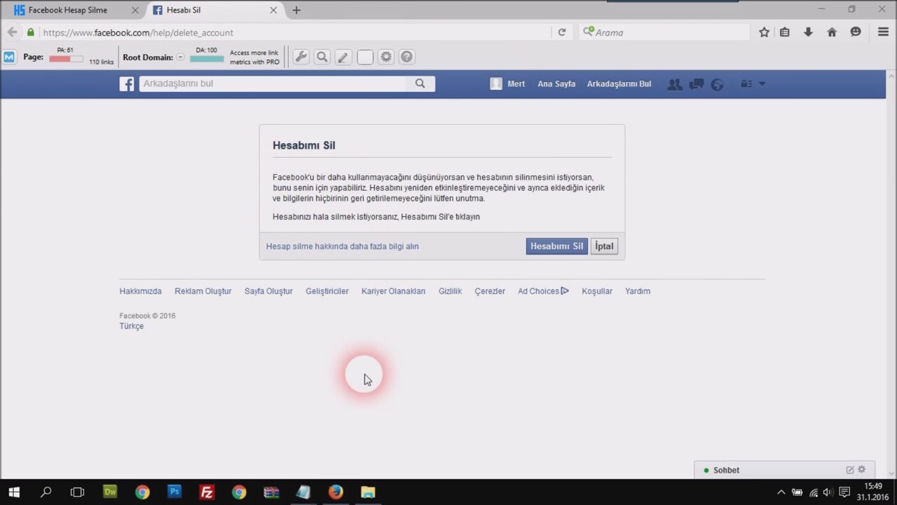Click MozBar blank square icon
This screenshot has height=505, width=897.
pos(365,58)
